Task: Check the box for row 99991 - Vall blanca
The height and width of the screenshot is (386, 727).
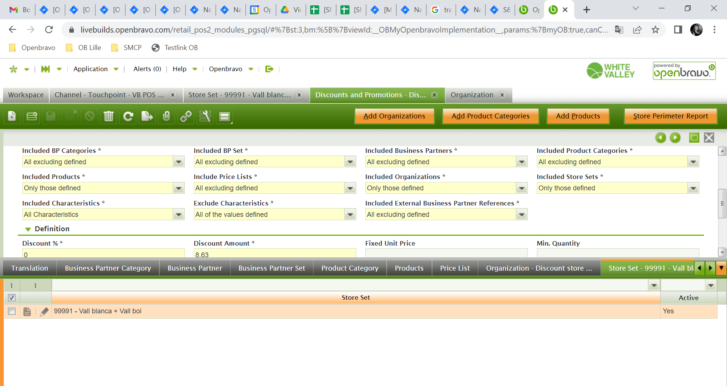Action: coord(12,311)
